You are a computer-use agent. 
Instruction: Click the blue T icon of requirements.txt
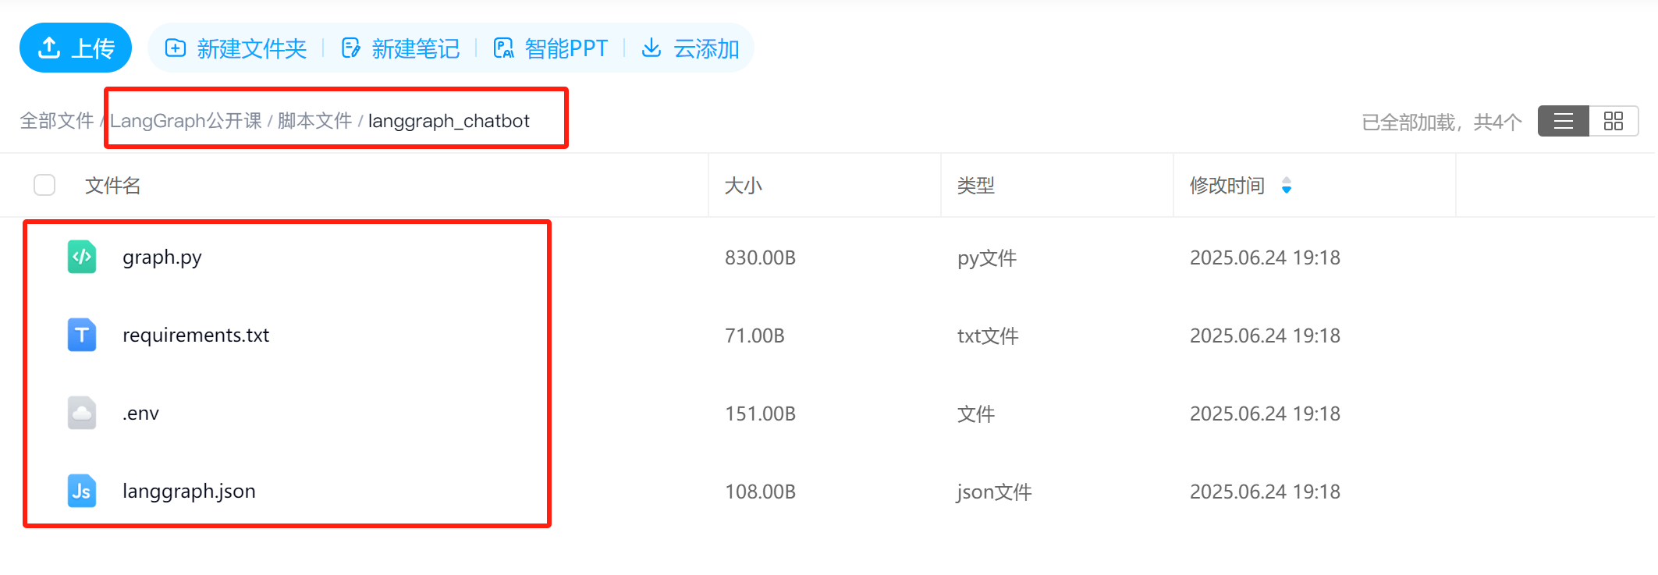pos(82,335)
